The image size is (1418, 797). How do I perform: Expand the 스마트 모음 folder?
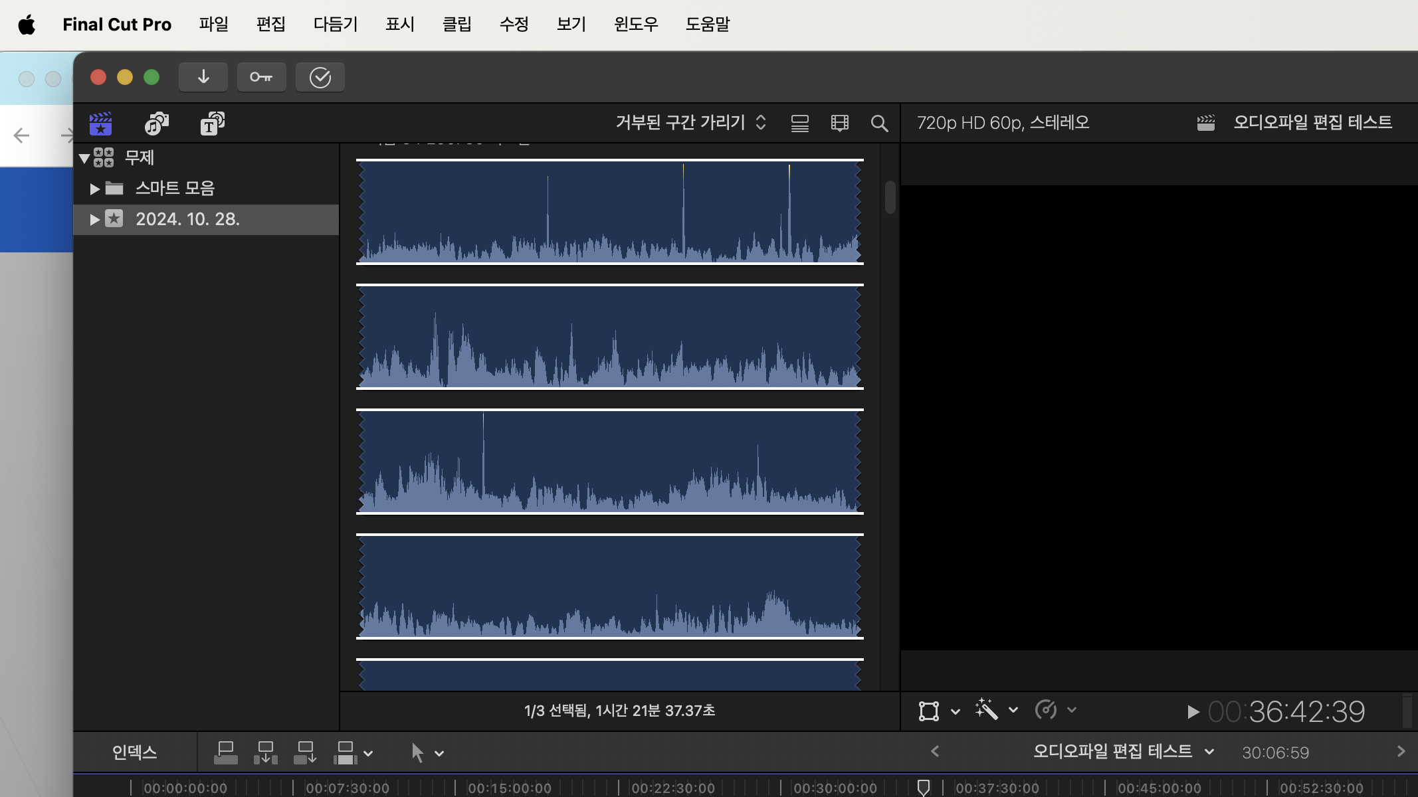coord(94,189)
